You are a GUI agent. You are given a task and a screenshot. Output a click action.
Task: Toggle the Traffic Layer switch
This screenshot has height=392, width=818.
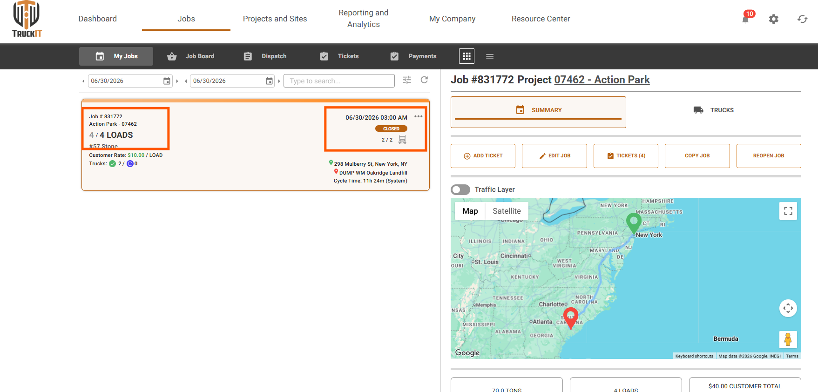pos(460,189)
